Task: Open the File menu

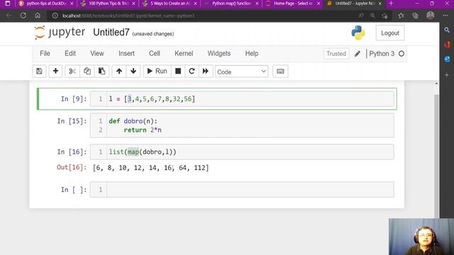Action: (x=45, y=54)
